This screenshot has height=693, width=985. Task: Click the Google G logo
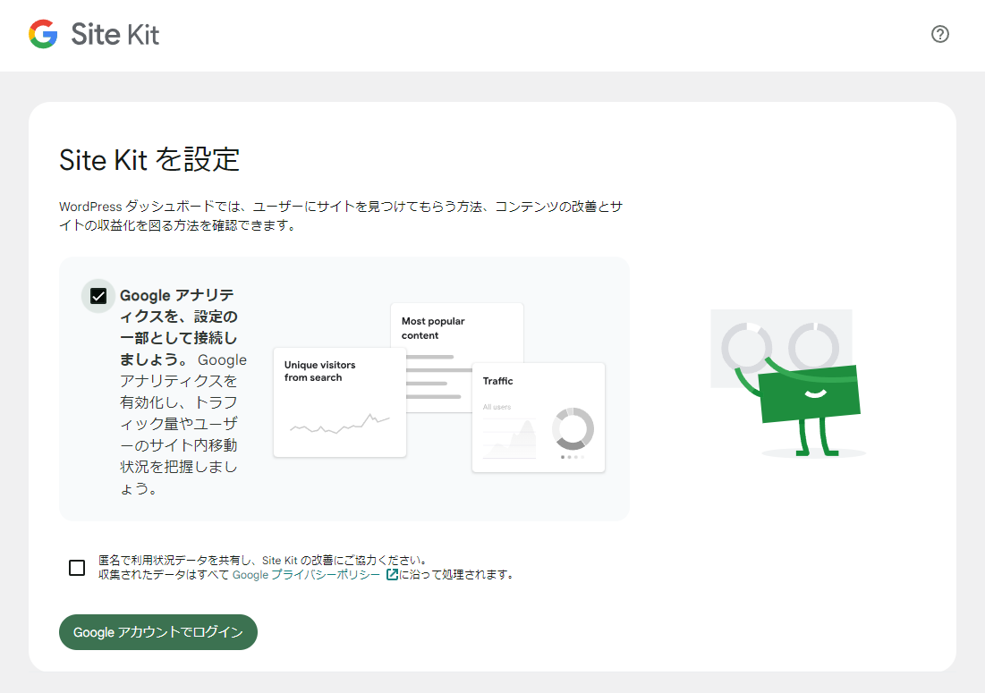43,34
